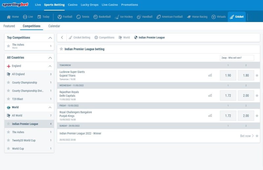This screenshot has width=263, height=170.
Task: Collapse the England country section
Action: tap(50, 66)
